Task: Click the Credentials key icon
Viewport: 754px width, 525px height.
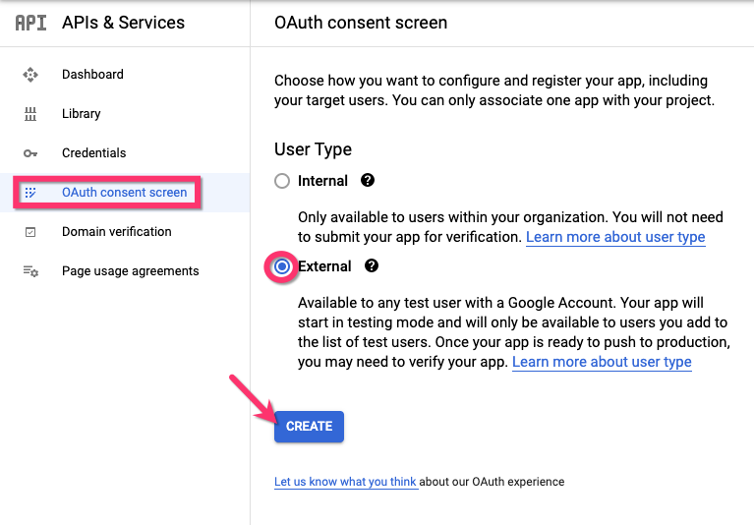Action: [30, 153]
